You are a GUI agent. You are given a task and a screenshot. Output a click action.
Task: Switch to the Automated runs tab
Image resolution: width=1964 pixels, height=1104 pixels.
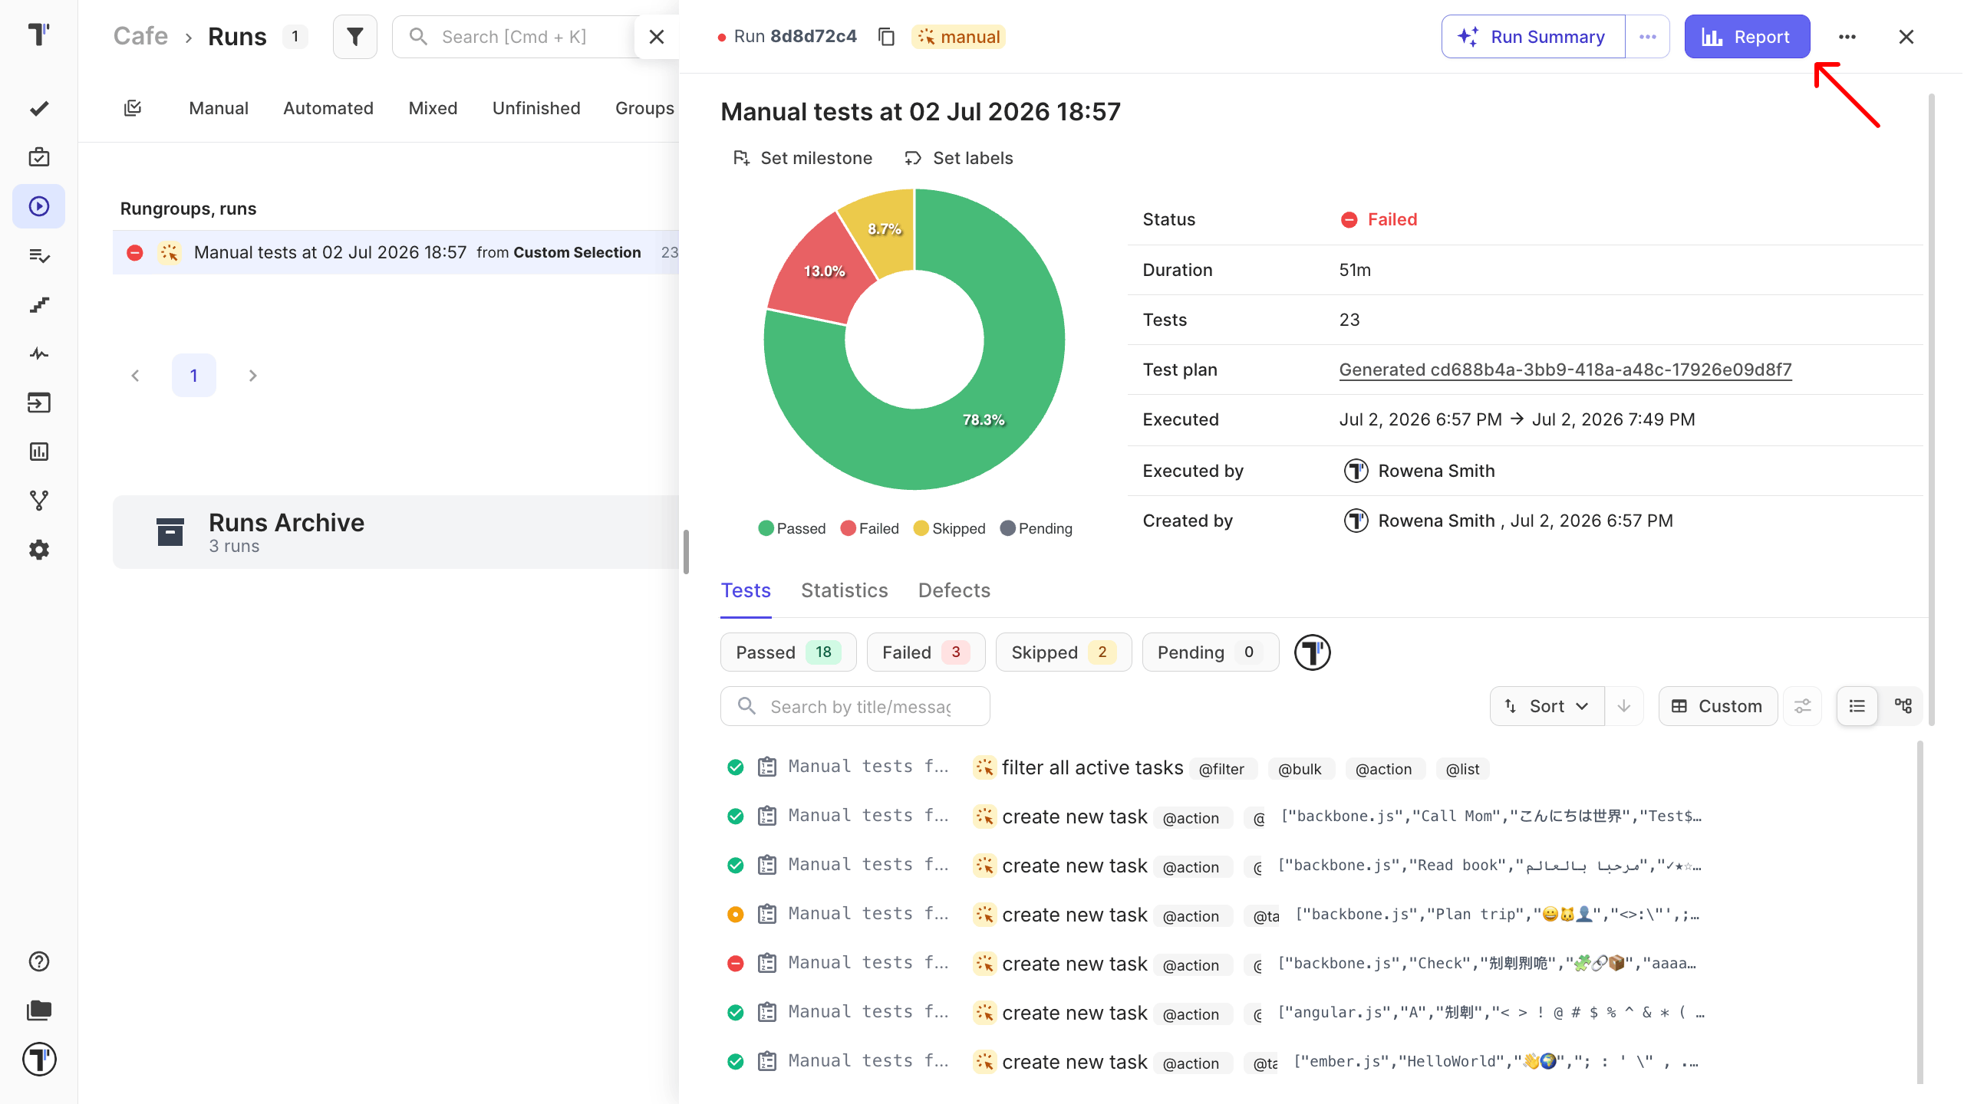coord(328,108)
